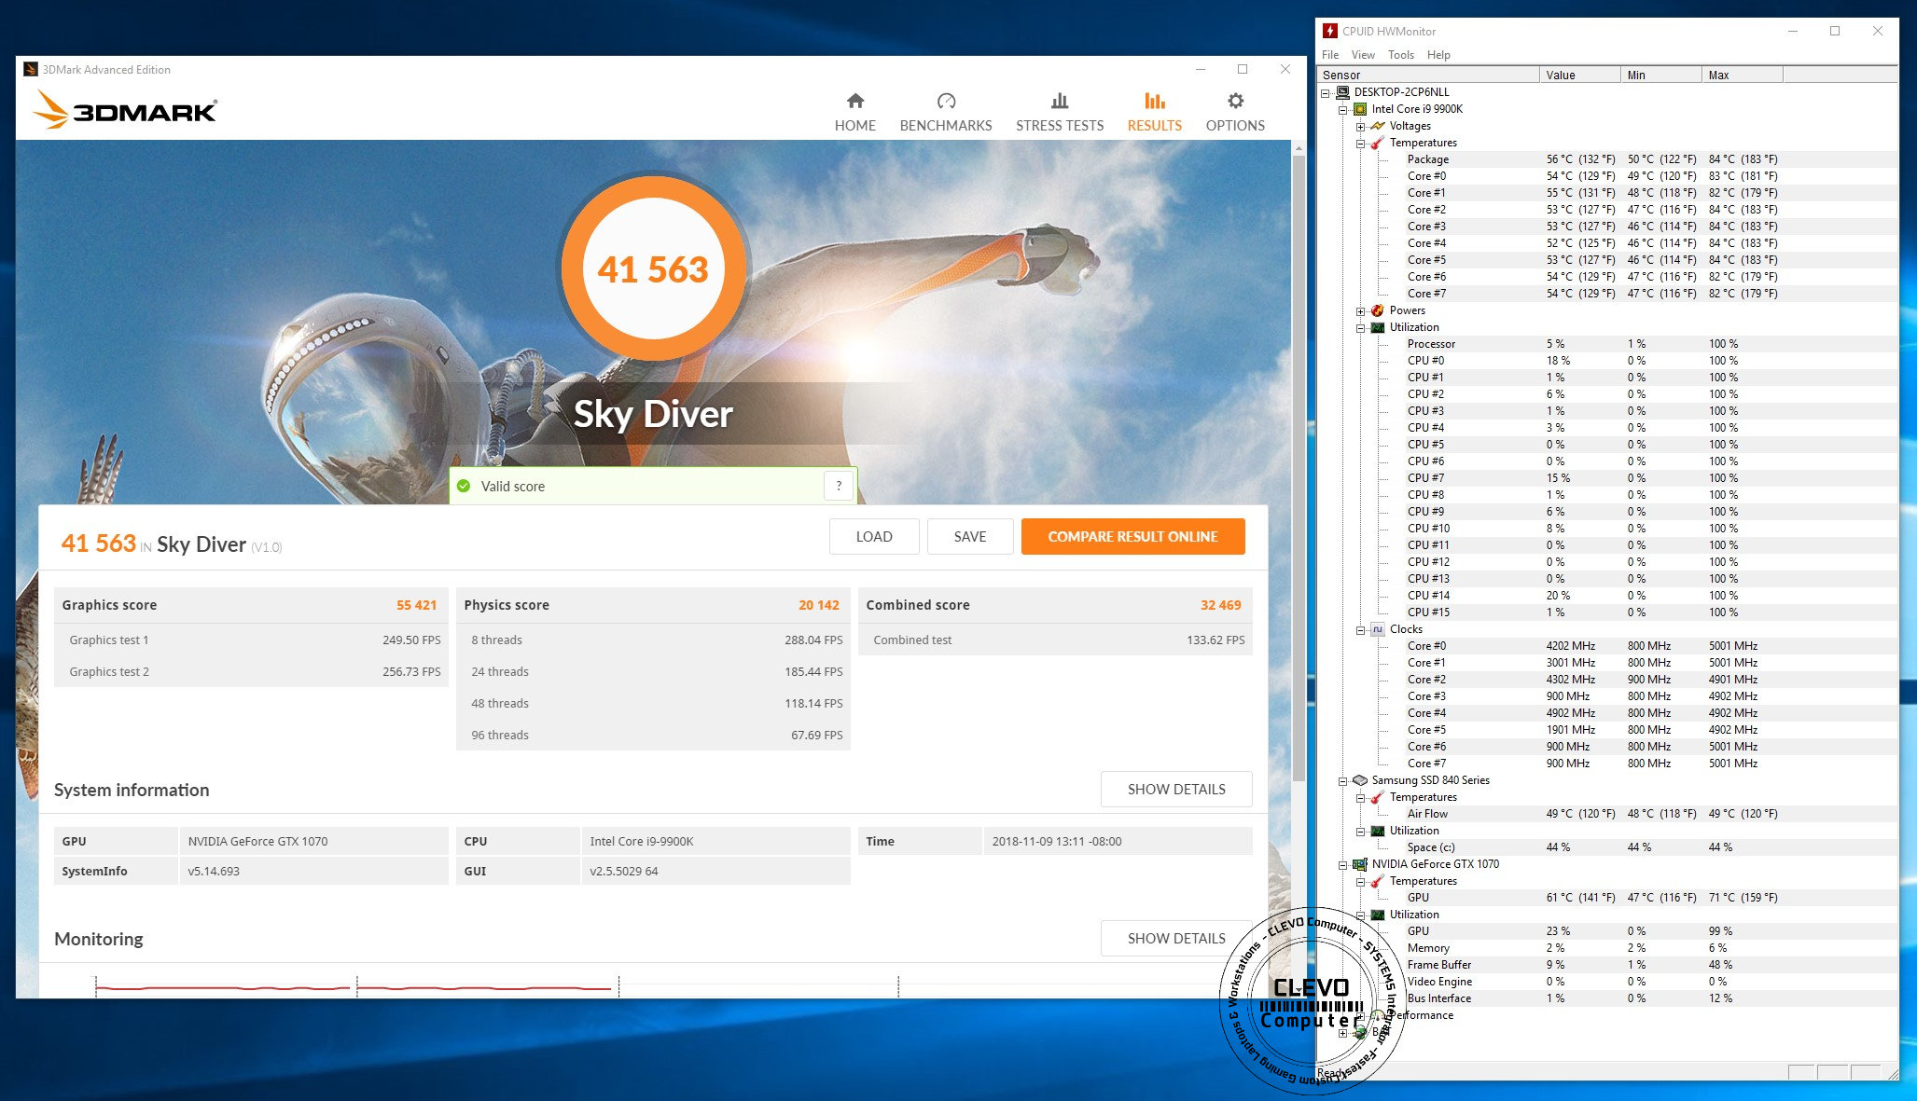Image resolution: width=1917 pixels, height=1101 pixels.
Task: Select the Intel Core i9 9900K chip icon
Action: pyautogui.click(x=1360, y=109)
